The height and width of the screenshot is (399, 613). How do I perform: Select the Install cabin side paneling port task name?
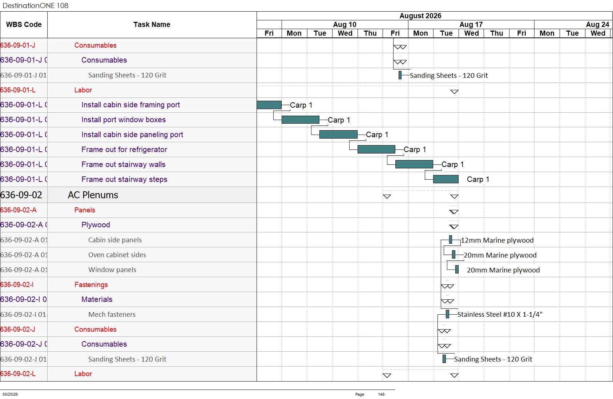pyautogui.click(x=132, y=135)
